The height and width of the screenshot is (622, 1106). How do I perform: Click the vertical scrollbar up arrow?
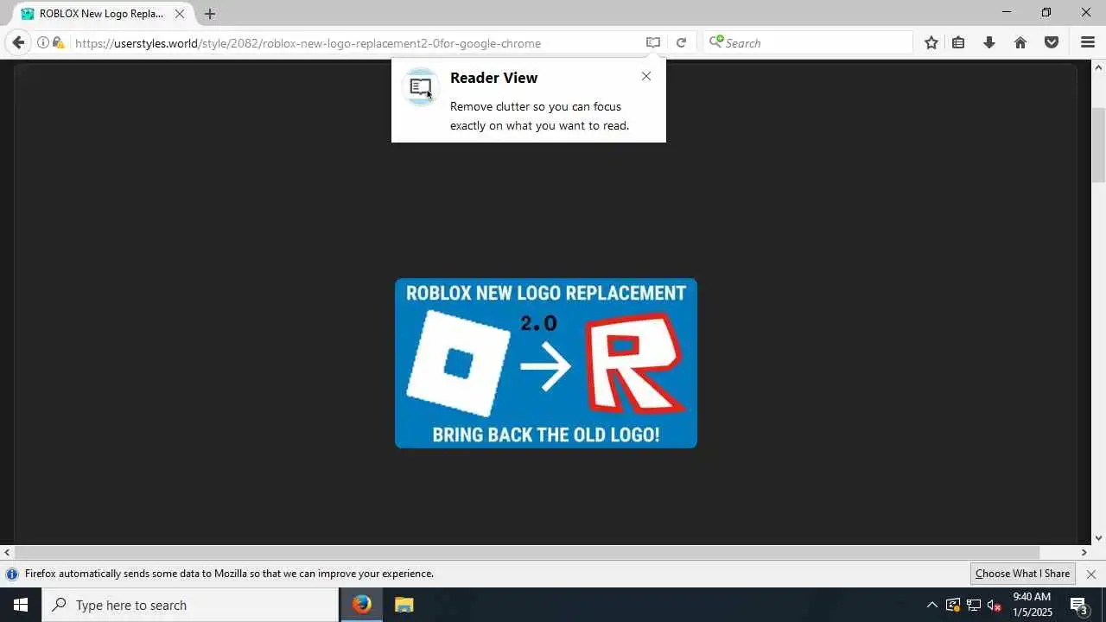pos(1098,67)
